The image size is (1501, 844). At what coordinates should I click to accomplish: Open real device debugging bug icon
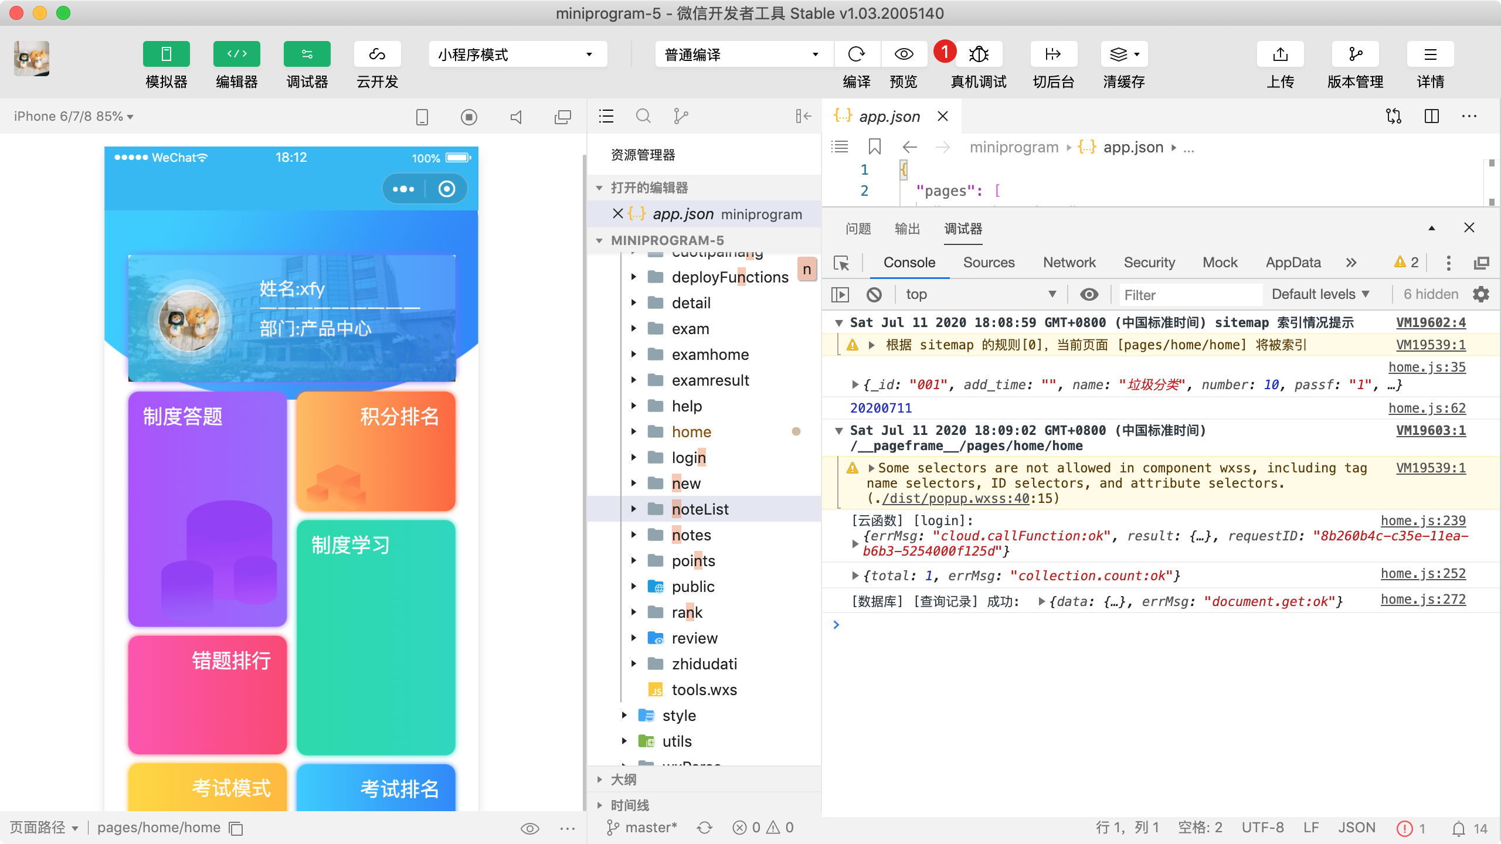point(979,55)
